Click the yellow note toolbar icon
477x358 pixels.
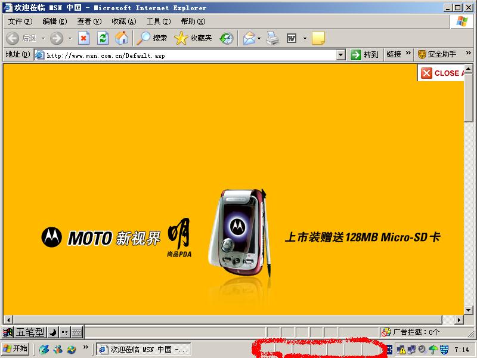tap(318, 38)
